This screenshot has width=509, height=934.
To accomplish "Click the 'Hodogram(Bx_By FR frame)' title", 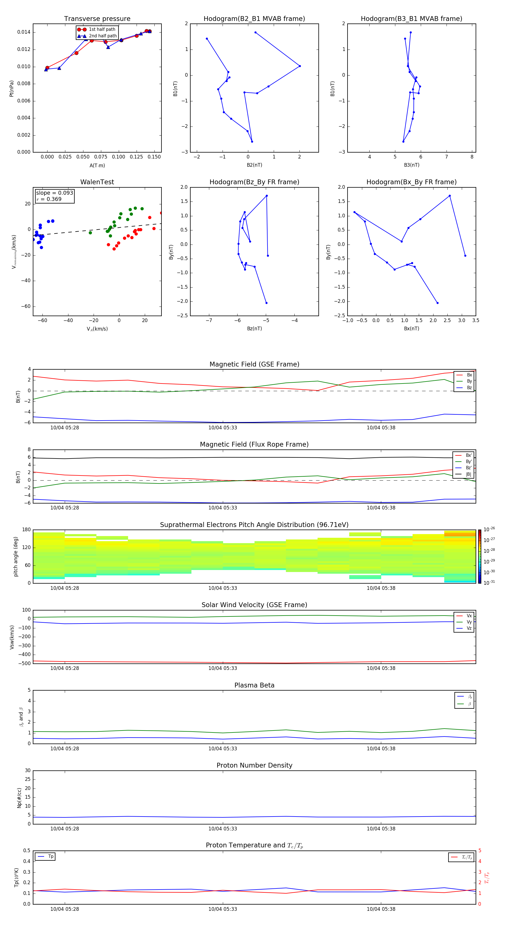I will (411, 182).
